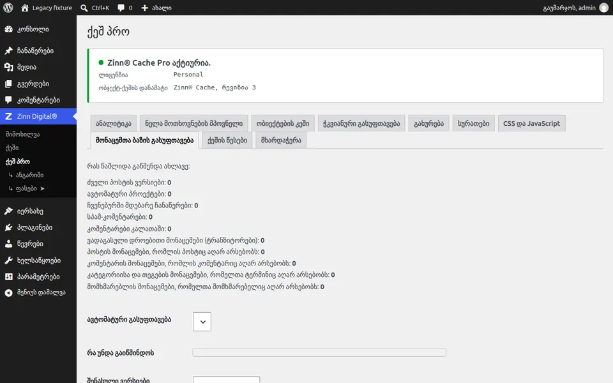Select the მონაცემთა ბაზის გასუფთავება tab
Screen dimensions: 613x383
point(145,140)
